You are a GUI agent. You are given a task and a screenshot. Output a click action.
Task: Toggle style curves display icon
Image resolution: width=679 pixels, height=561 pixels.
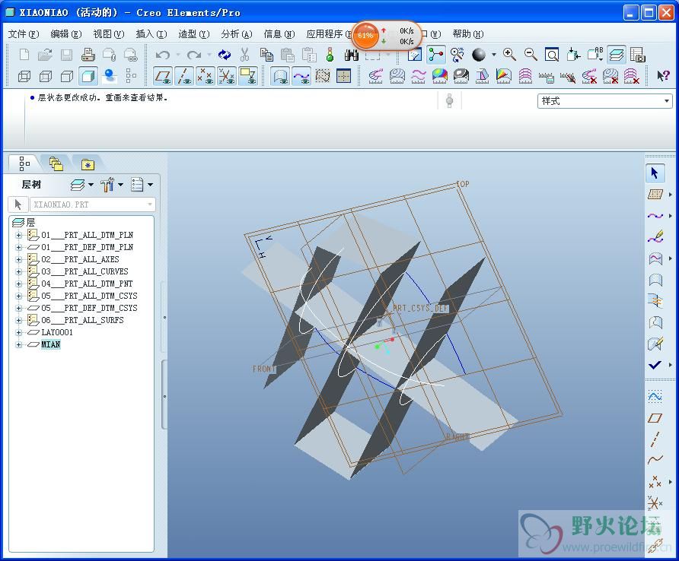301,76
